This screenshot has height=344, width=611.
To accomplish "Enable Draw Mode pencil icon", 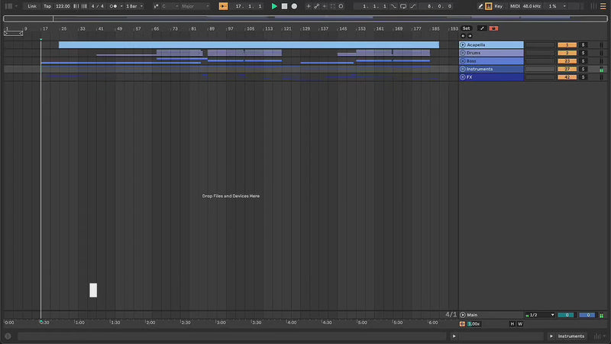I will (x=480, y=6).
